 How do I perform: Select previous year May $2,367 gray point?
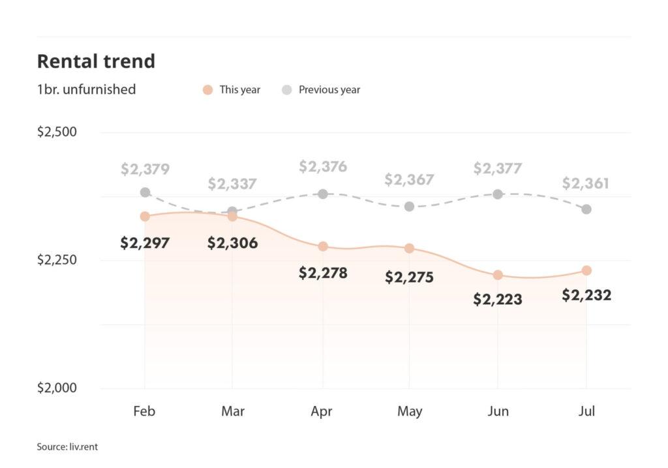pos(409,206)
